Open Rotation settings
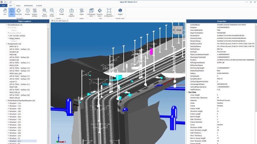This screenshot has width=257, height=144. coord(35,12)
